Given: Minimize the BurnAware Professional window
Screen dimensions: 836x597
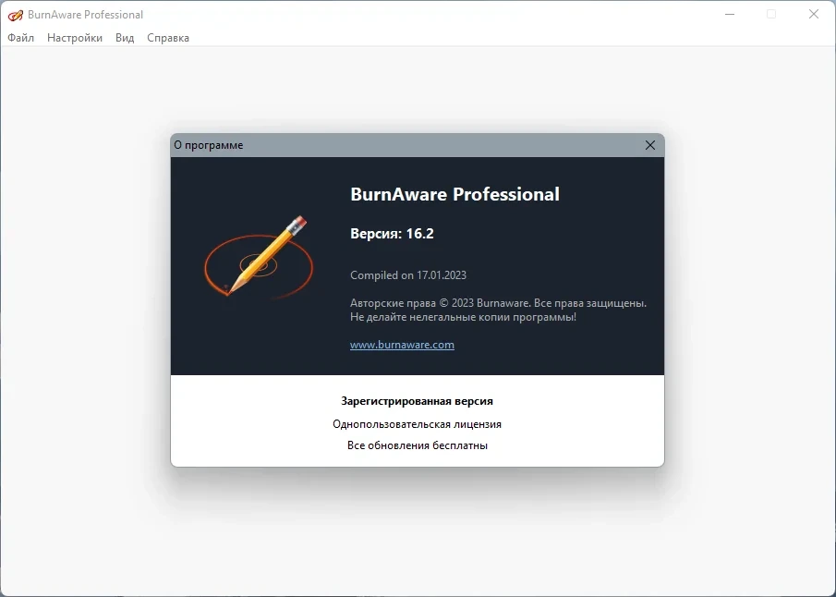Looking at the screenshot, I should coord(730,15).
